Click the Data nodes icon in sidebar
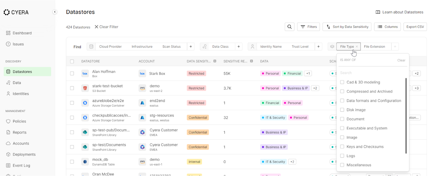This screenshot has height=176, width=429. point(8,83)
